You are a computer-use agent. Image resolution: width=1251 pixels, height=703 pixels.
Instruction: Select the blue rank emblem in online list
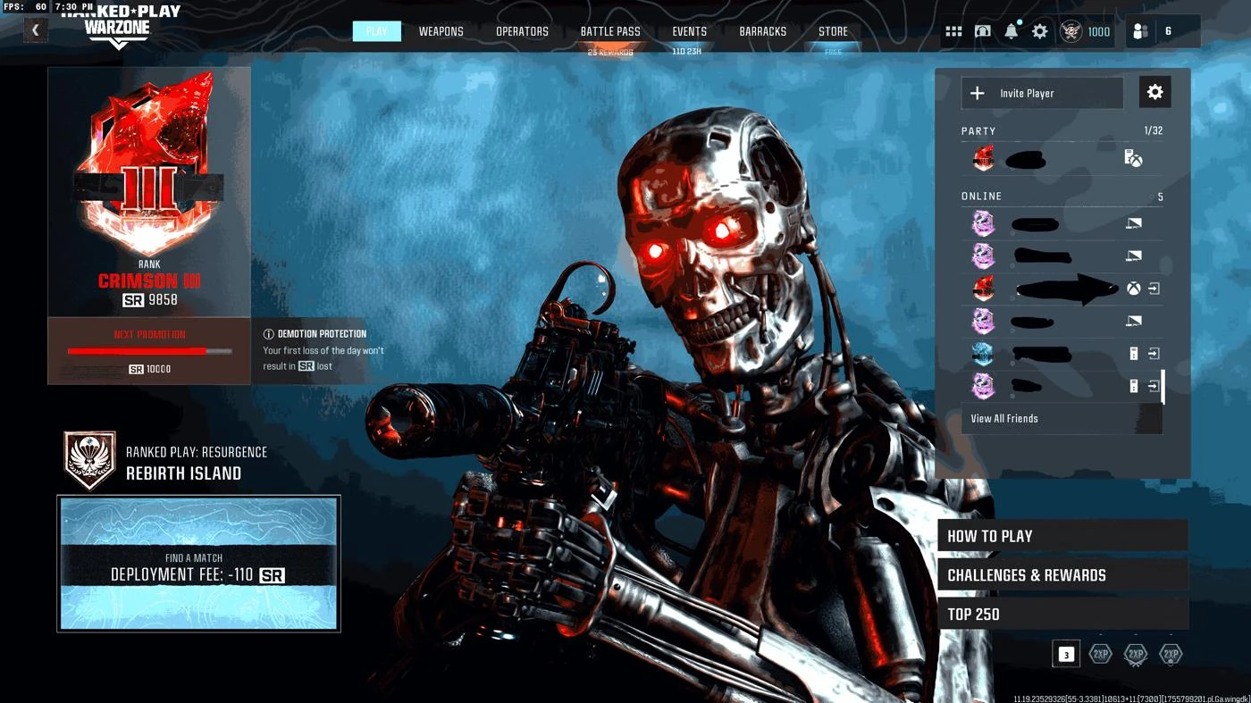coord(983,354)
